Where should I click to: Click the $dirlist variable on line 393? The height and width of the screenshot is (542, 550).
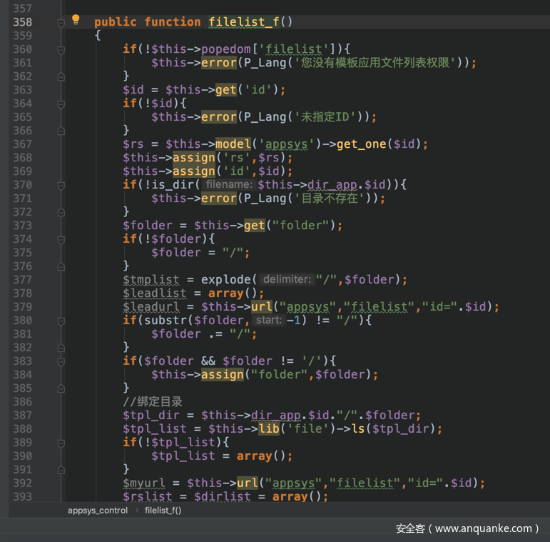point(223,496)
